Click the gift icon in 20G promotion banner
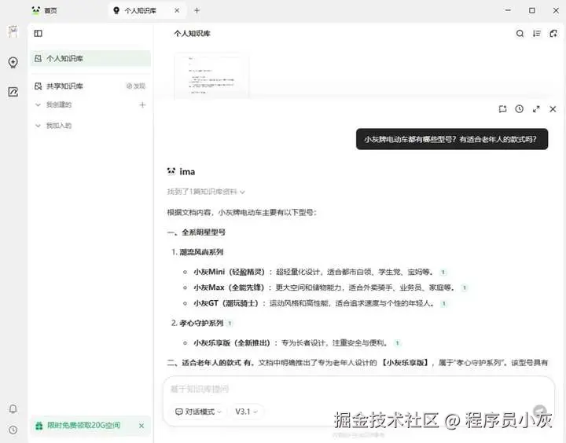 pos(39,426)
